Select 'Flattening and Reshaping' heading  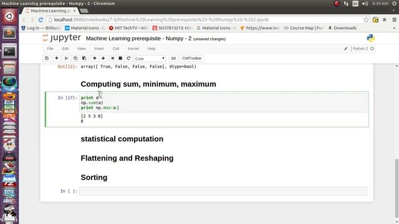[127, 158]
